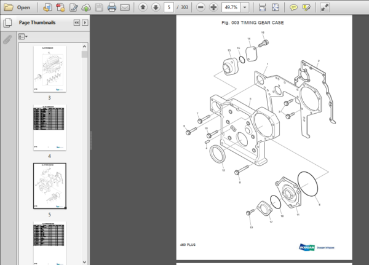This screenshot has height=265, width=369.
Task: Select the highlight text tool
Action: tap(306, 7)
